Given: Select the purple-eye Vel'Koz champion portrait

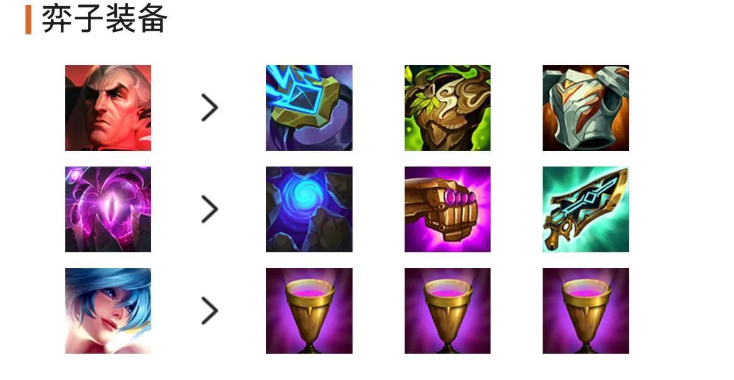Looking at the screenshot, I should 108,209.
